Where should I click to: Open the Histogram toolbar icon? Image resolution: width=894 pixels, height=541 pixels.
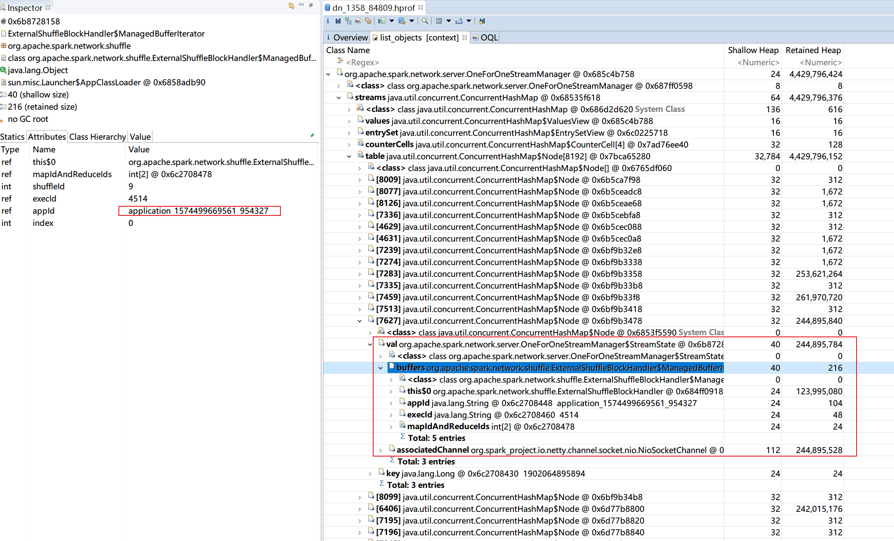[x=338, y=21]
